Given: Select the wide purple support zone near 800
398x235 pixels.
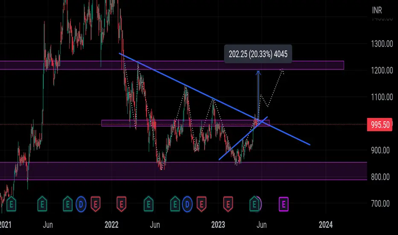Looking at the screenshot, I should (x=183, y=171).
